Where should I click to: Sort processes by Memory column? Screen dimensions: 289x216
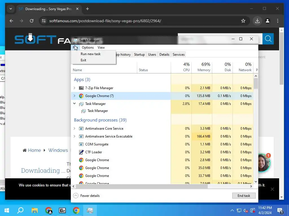202,67
